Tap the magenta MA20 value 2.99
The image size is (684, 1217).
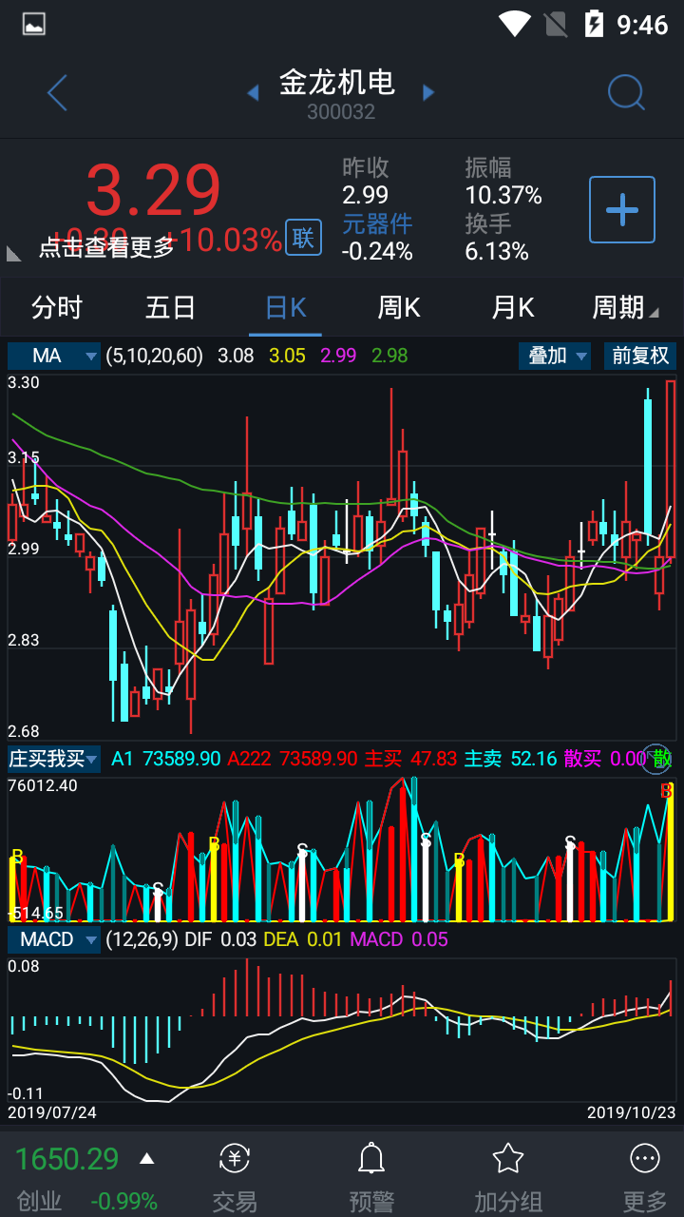click(338, 357)
